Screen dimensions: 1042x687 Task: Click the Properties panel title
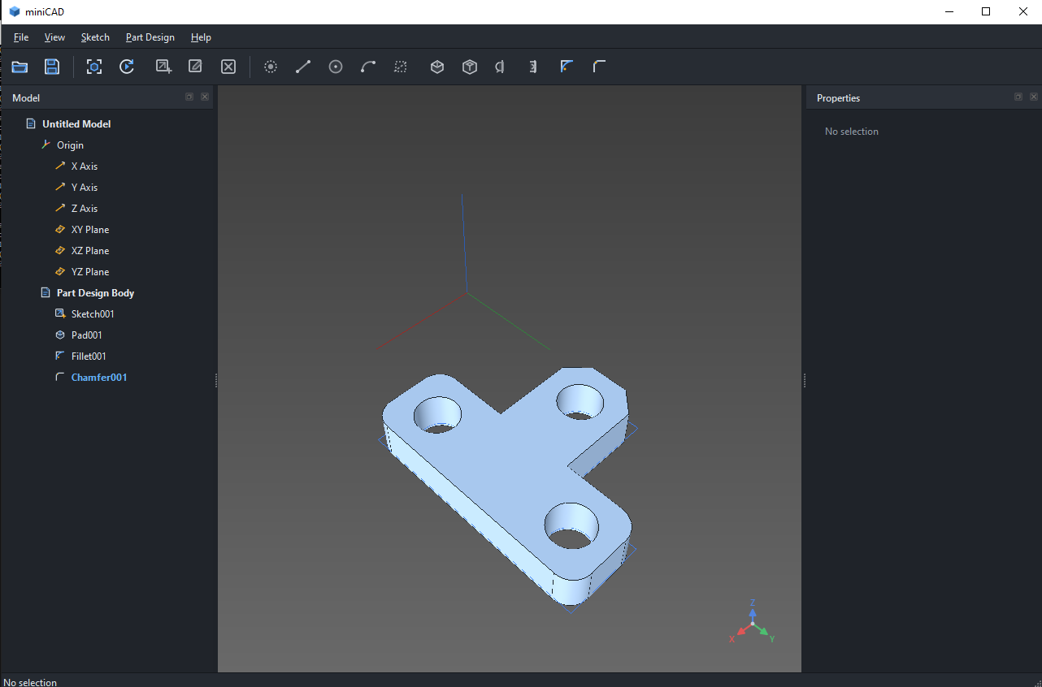click(x=838, y=98)
